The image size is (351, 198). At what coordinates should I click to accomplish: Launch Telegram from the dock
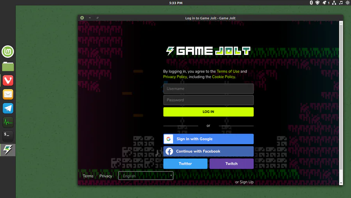pos(8,108)
